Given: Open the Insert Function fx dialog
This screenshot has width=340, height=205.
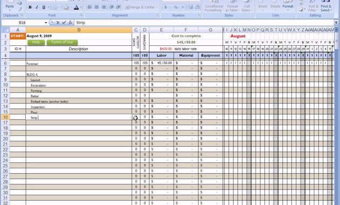Looking at the screenshot, I should click(70, 23).
